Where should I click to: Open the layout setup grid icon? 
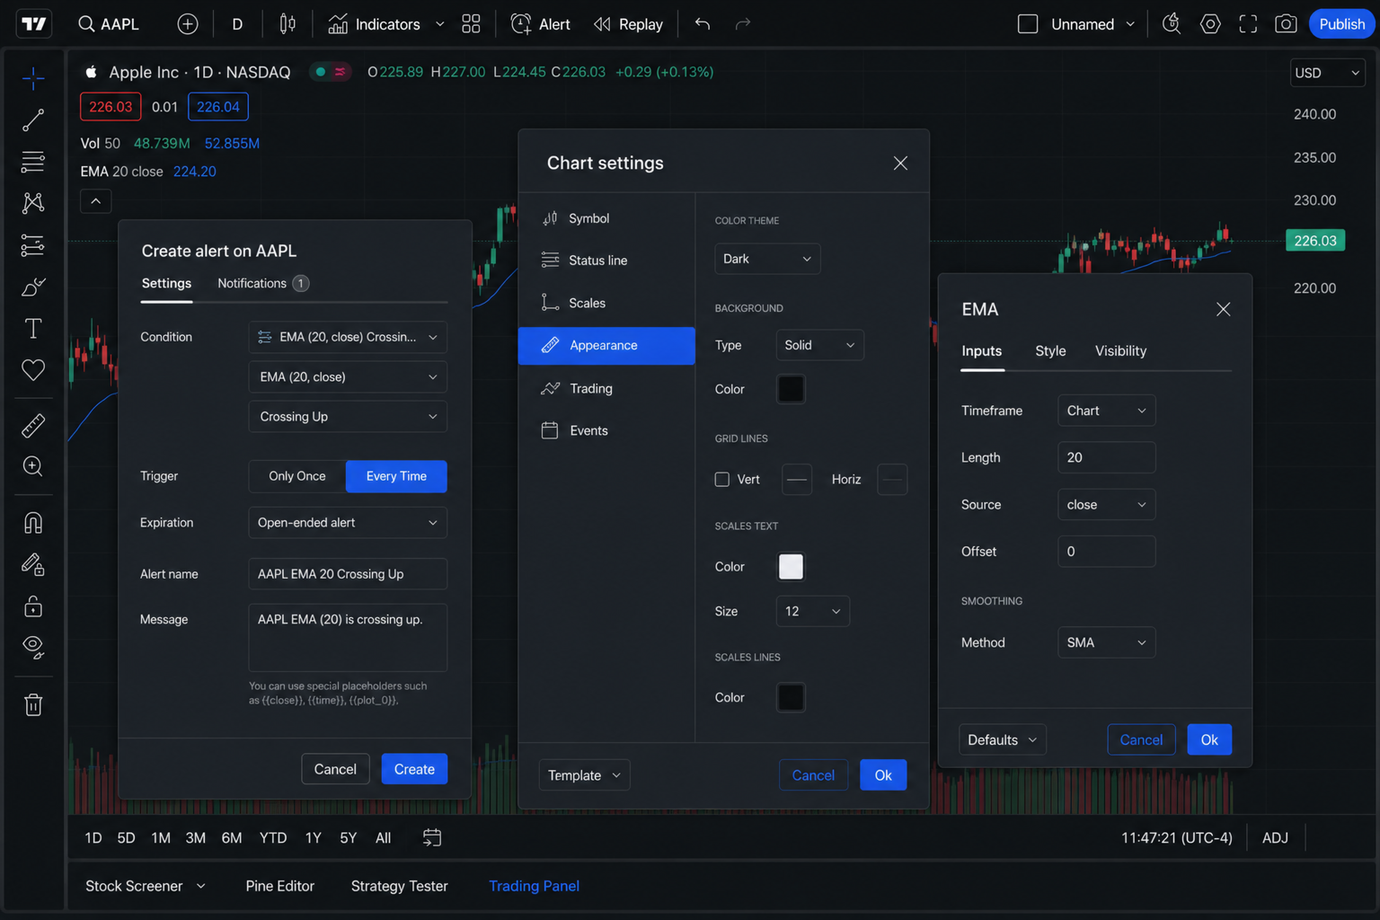pos(471,24)
